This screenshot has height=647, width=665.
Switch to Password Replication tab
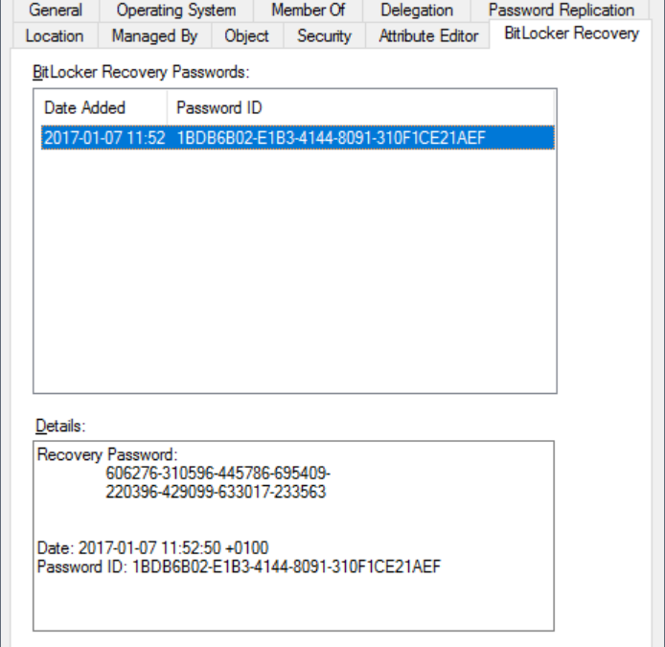(562, 11)
